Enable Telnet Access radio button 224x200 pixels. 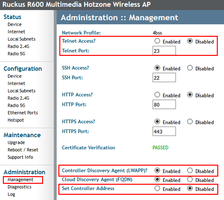(x=157, y=41)
